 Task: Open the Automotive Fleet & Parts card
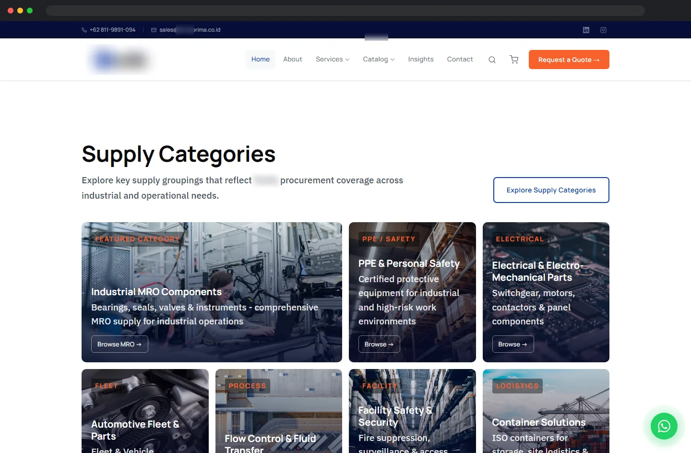(x=145, y=411)
